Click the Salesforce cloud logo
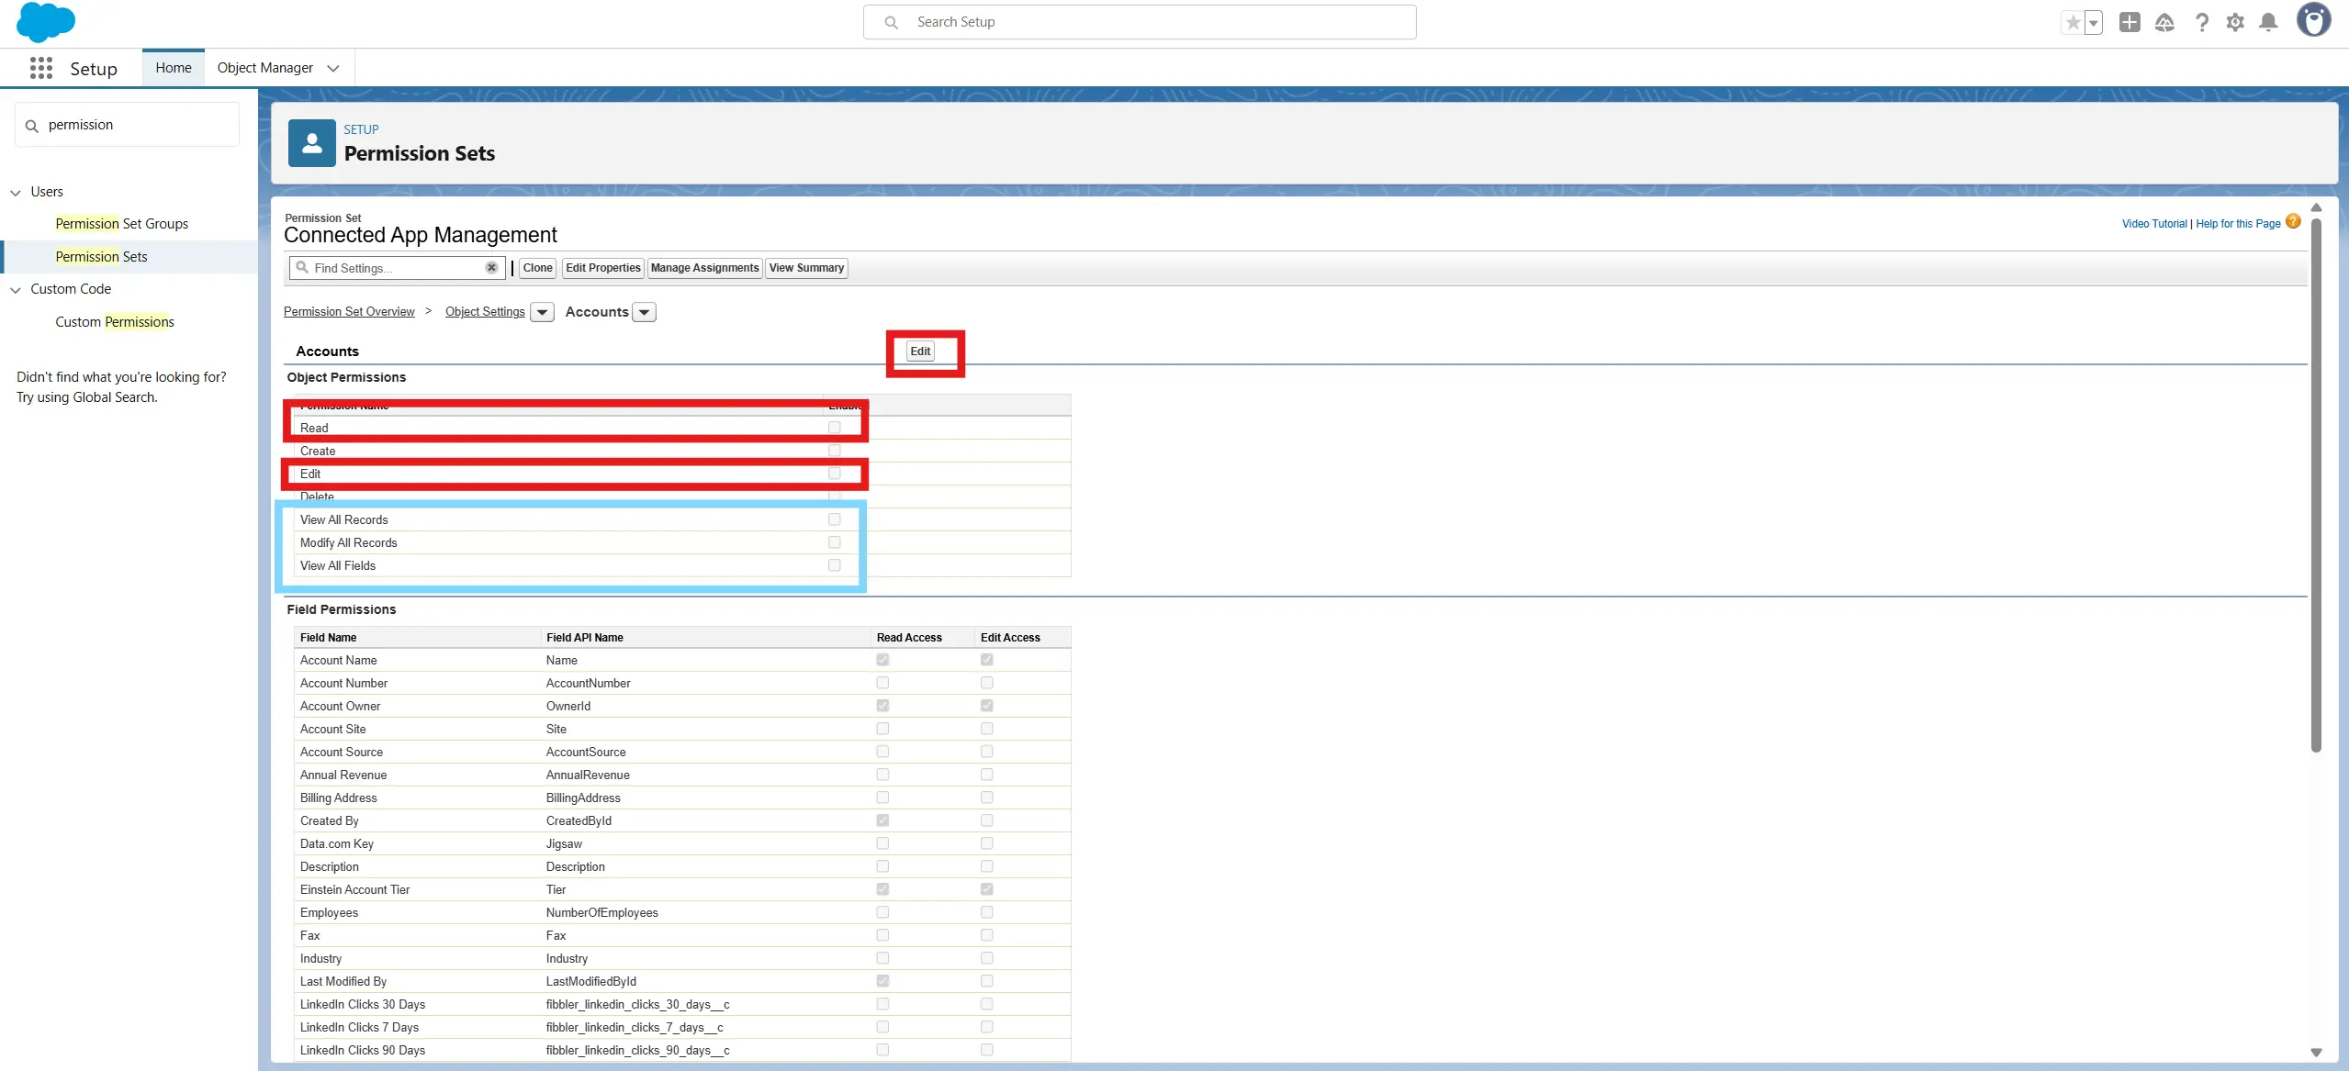Screen dimensions: 2349x1071 click(x=45, y=22)
